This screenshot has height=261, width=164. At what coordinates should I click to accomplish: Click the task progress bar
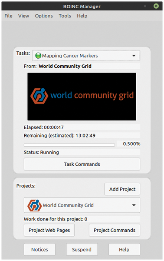click(69, 145)
